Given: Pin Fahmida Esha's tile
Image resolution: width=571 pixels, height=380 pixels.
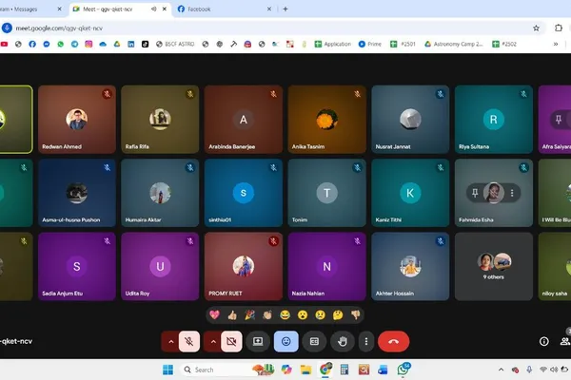Looking at the screenshot, I should (x=475, y=193).
